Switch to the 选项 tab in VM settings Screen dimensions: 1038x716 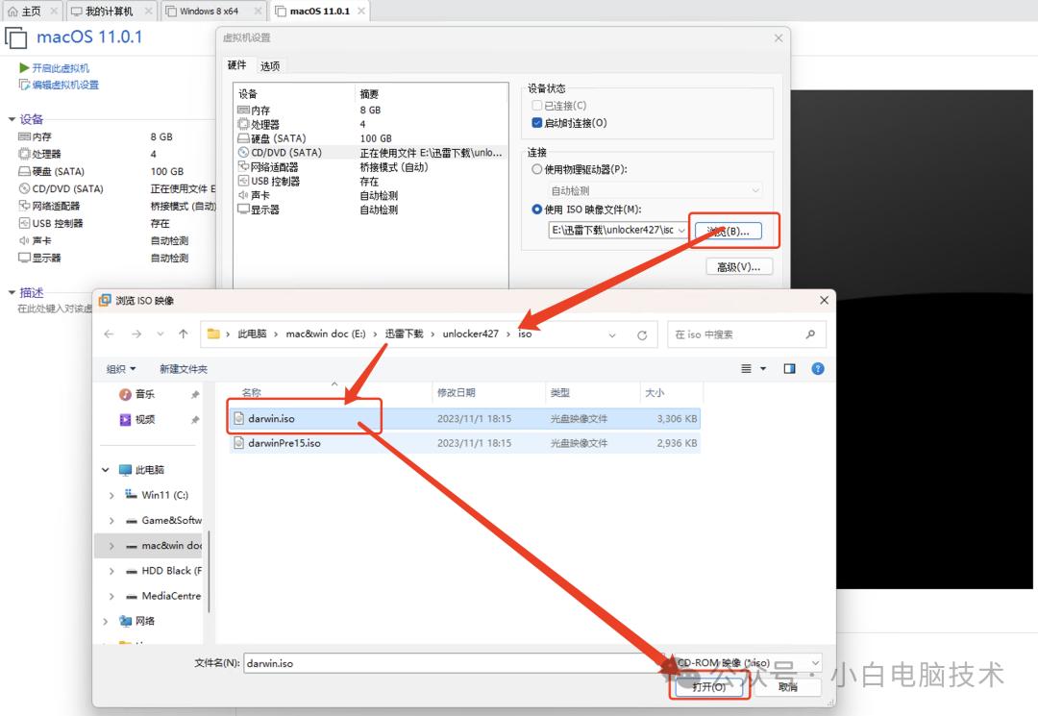pos(268,65)
